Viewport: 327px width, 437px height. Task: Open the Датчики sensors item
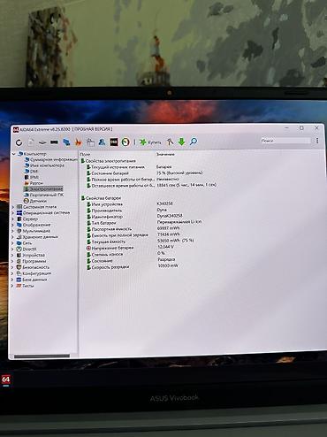[x=35, y=201]
